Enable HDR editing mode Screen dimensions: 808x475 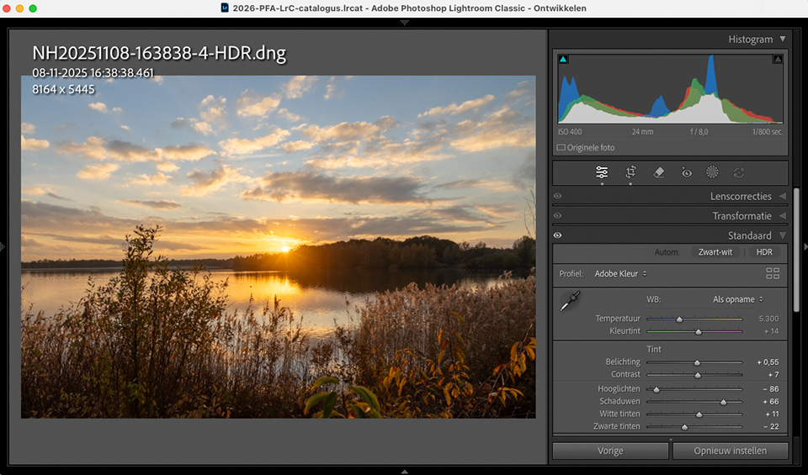[764, 252]
